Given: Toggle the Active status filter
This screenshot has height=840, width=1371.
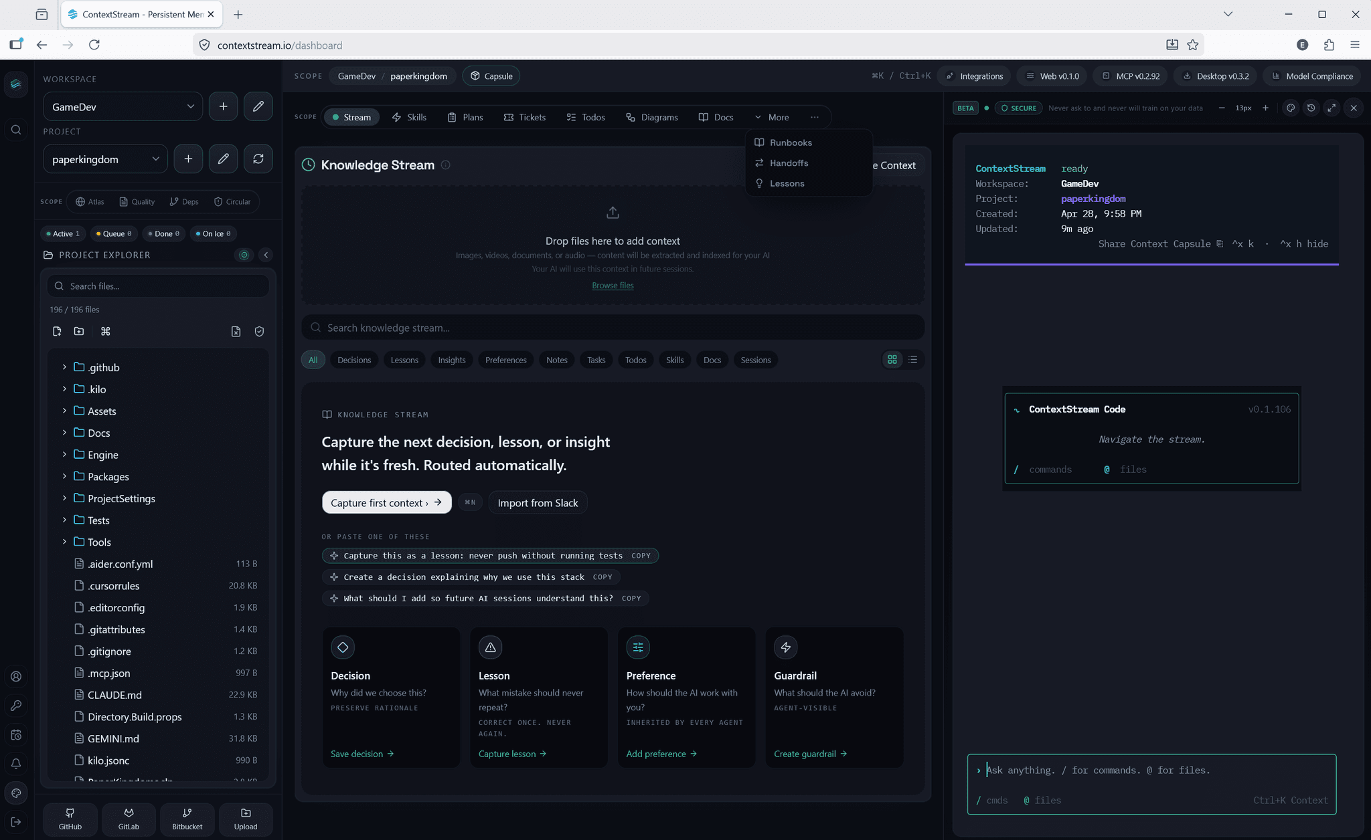Looking at the screenshot, I should 62,233.
